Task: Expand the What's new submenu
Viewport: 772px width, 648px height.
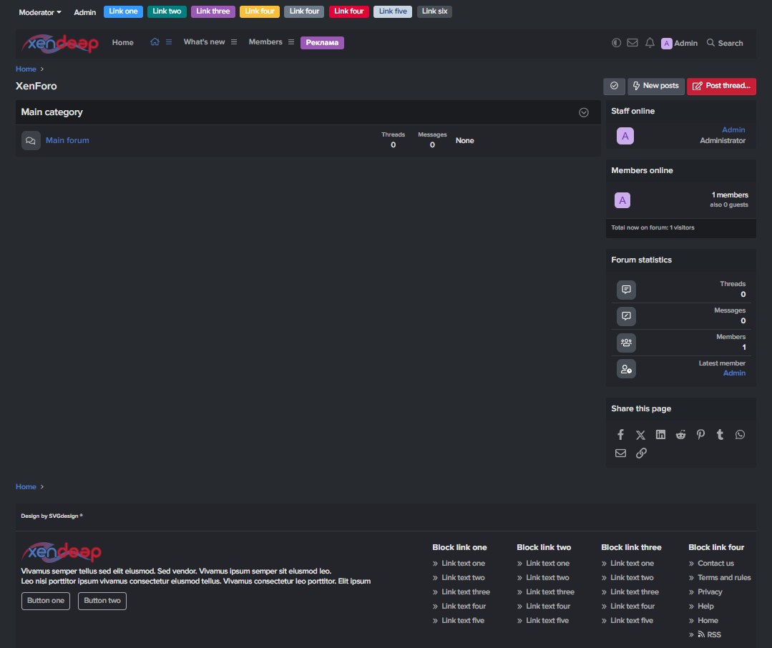Action: tap(234, 42)
